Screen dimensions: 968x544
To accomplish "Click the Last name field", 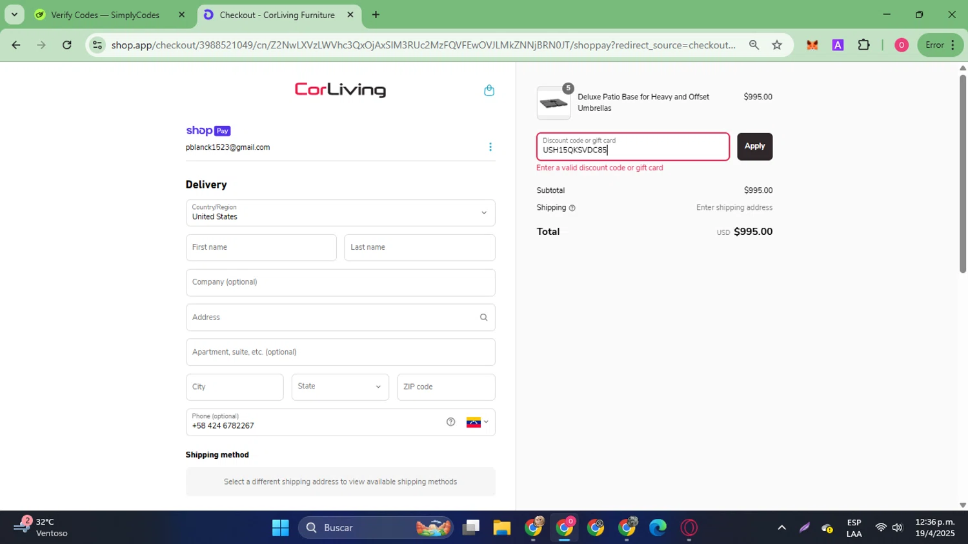I will (x=419, y=247).
